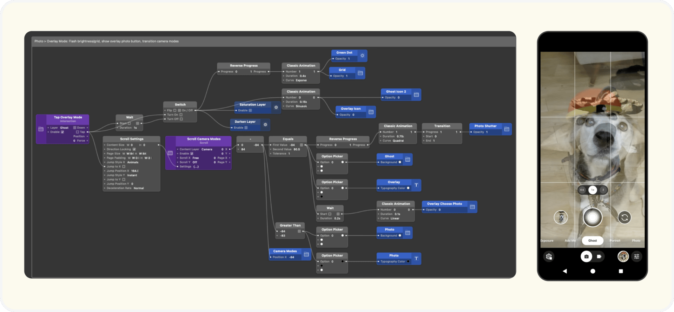This screenshot has width=674, height=312.
Task: Click the Tolerance value in Equals patch
Action: pyautogui.click(x=289, y=154)
